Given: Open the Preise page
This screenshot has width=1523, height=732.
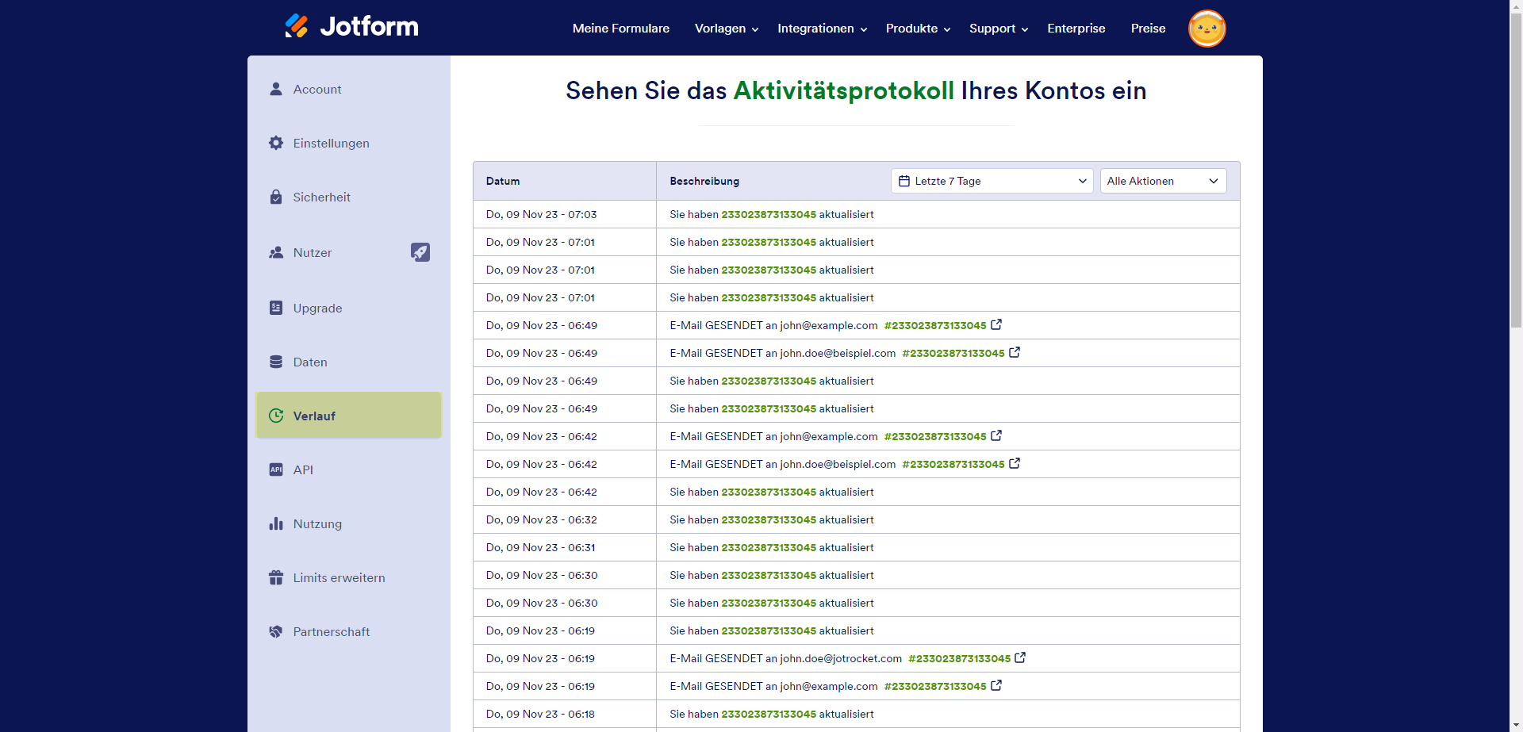Looking at the screenshot, I should (1148, 29).
